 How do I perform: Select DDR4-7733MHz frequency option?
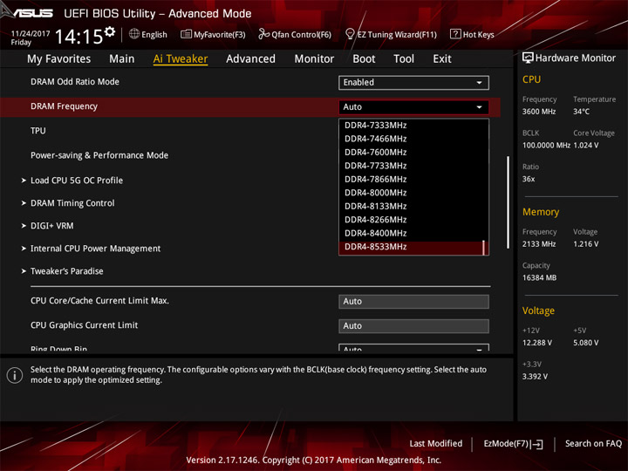pyautogui.click(x=412, y=166)
